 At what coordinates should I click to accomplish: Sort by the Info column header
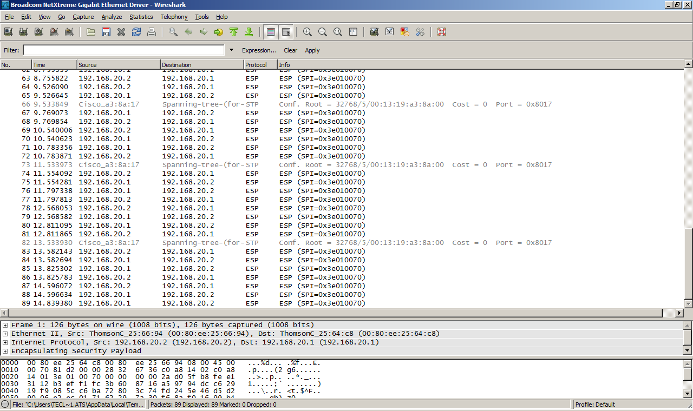[x=480, y=65]
